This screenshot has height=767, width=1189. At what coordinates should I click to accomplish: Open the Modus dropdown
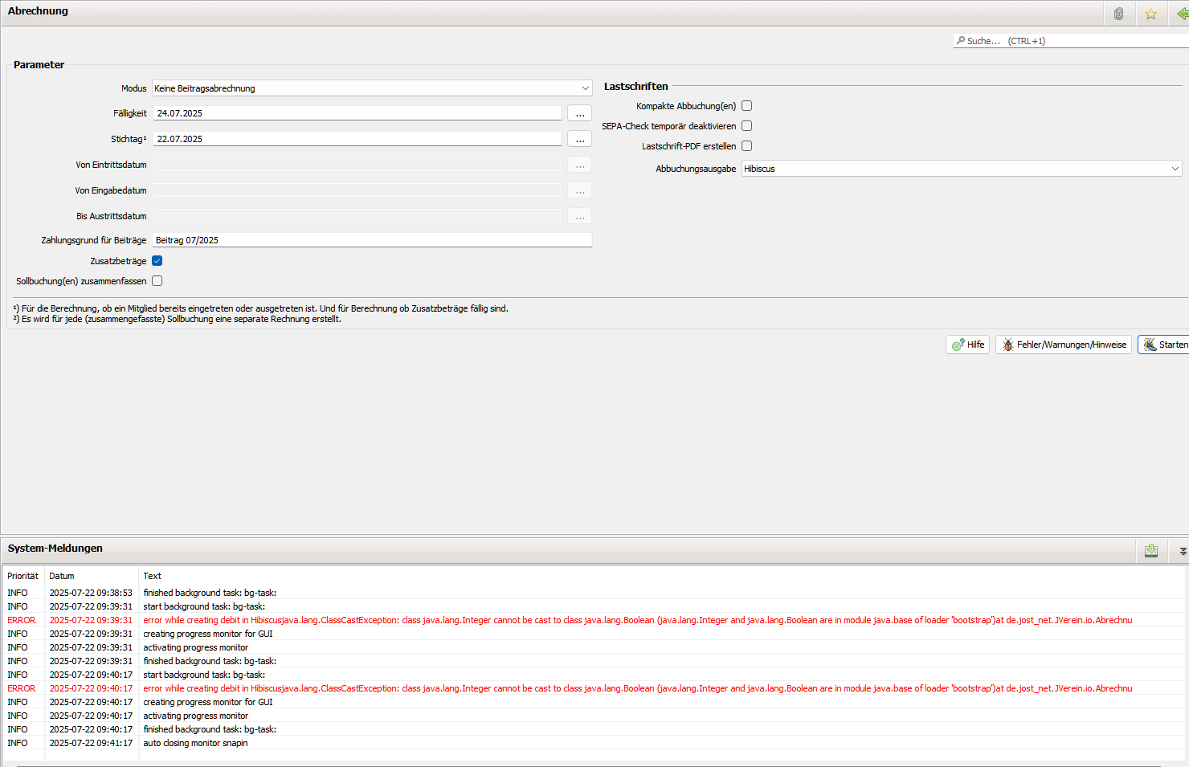372,88
